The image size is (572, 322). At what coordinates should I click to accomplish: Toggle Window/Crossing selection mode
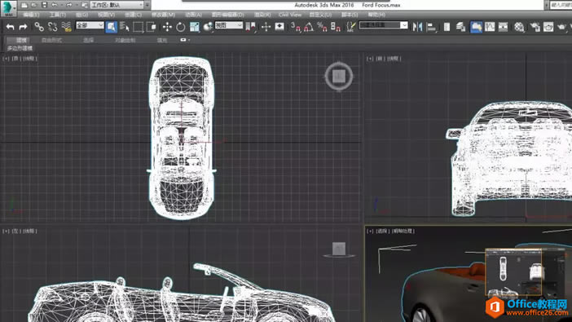152,27
